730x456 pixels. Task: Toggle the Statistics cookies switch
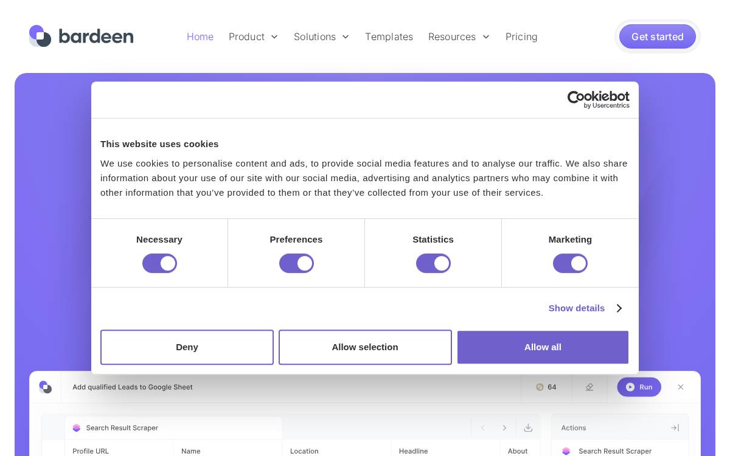pyautogui.click(x=433, y=263)
